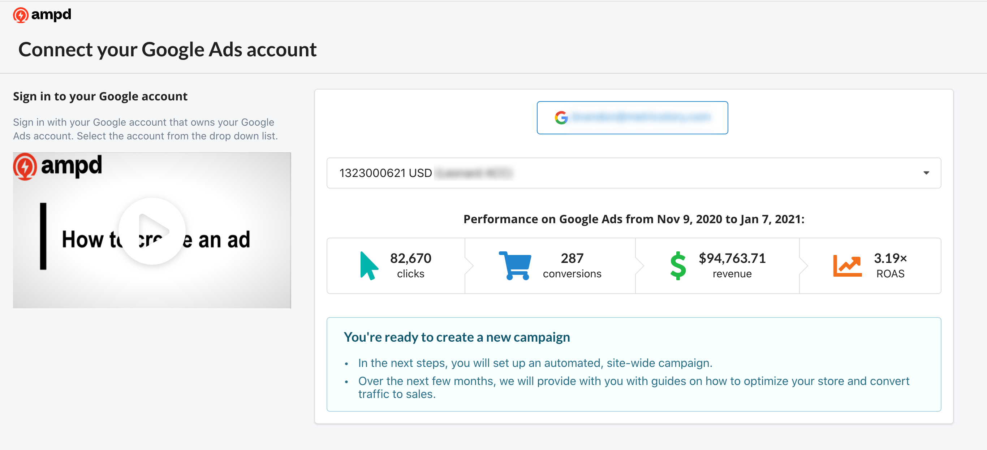The height and width of the screenshot is (450, 987).
Task: Click the Google sign-in account button
Action: pyautogui.click(x=632, y=118)
